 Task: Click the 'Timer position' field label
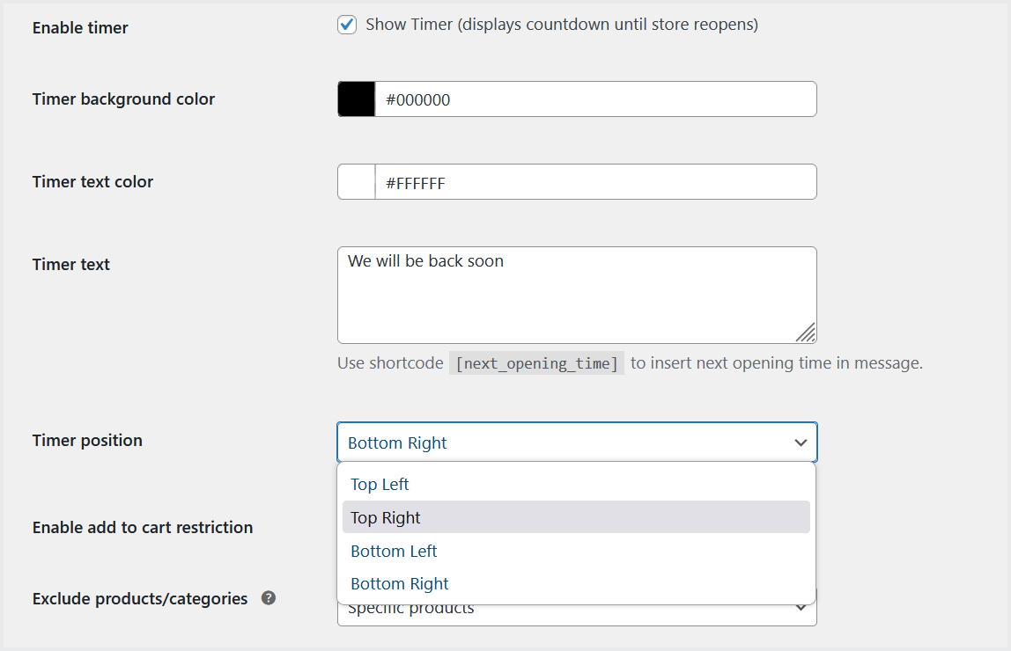pos(87,441)
